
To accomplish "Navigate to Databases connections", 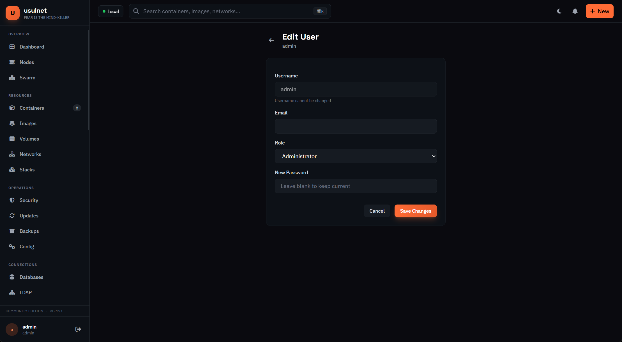I will click(x=31, y=277).
